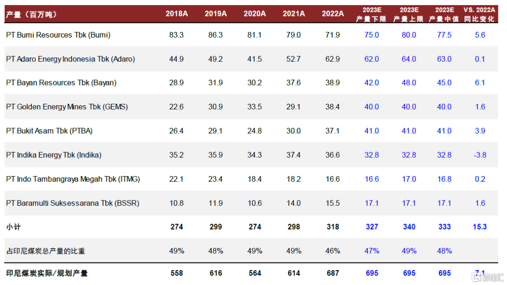Click Bumi's 2023E midpoint value 77.5
The height and width of the screenshot is (285, 507).
[x=444, y=35]
